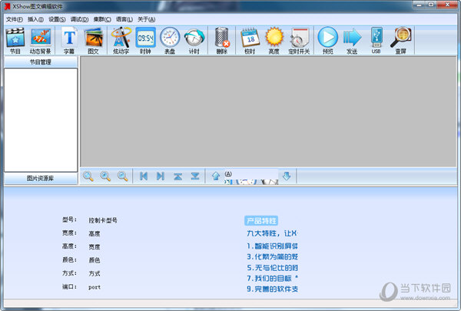Image resolution: width=461 pixels, height=311 pixels.
Task: Click the line starting 3.化繁为简
Action: tap(272, 256)
